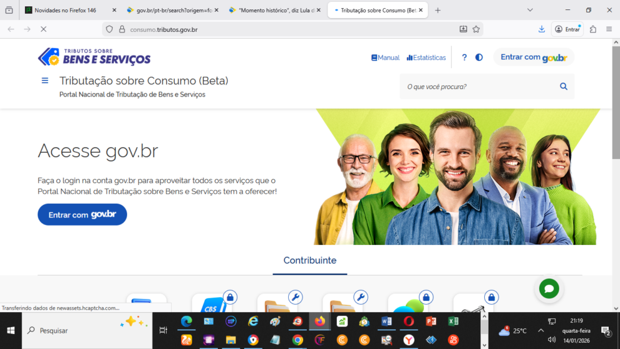The width and height of the screenshot is (620, 349).
Task: Open the green chat bubble button
Action: pos(549,288)
